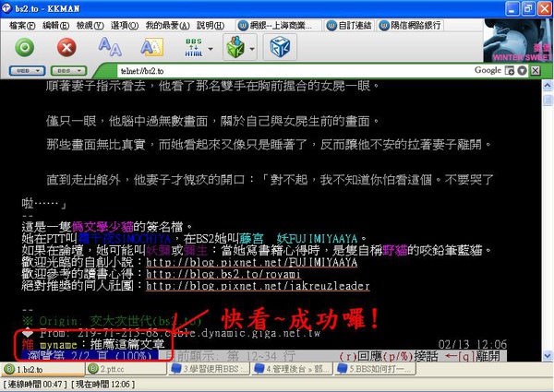The width and height of the screenshot is (554, 392).
Task: Expand the BBS/HTML dropdown arrow
Action: [x=211, y=49]
